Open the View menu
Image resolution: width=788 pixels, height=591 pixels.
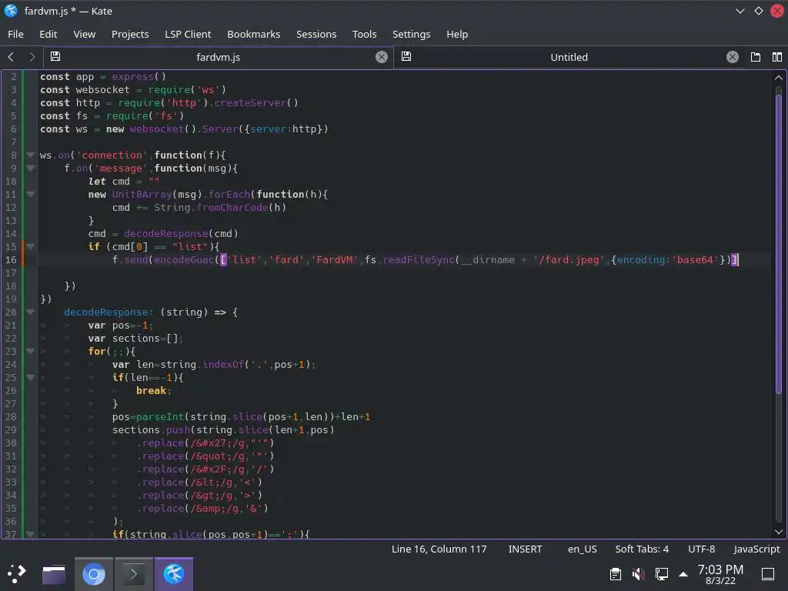click(x=85, y=34)
